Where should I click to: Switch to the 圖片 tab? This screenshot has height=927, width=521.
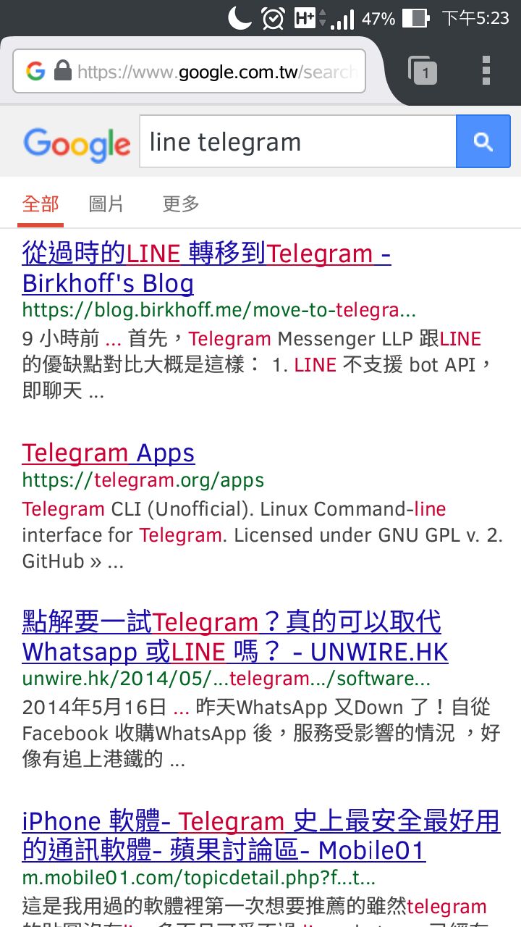point(106,204)
